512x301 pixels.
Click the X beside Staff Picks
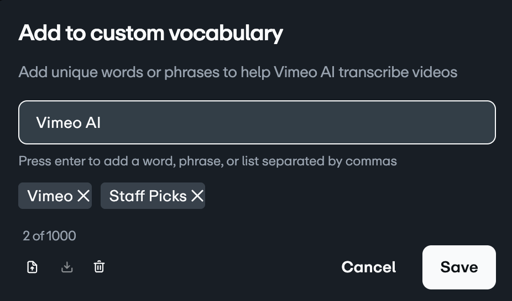[x=197, y=196]
